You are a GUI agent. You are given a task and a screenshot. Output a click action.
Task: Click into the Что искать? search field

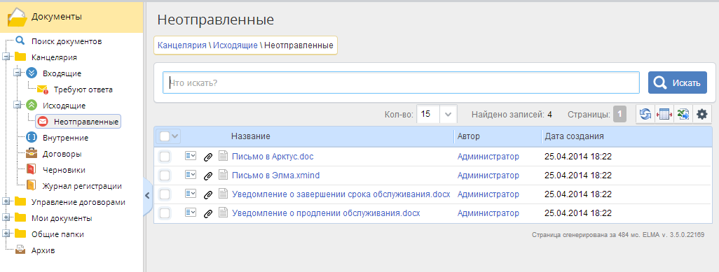pos(402,83)
